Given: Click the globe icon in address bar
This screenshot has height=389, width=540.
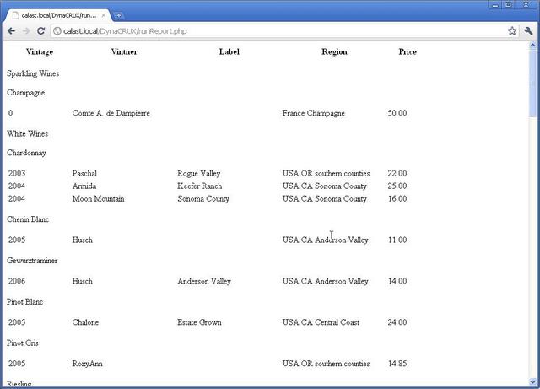Looking at the screenshot, I should [x=57, y=31].
